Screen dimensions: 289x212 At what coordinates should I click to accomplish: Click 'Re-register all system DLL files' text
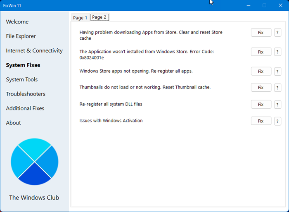(111, 104)
